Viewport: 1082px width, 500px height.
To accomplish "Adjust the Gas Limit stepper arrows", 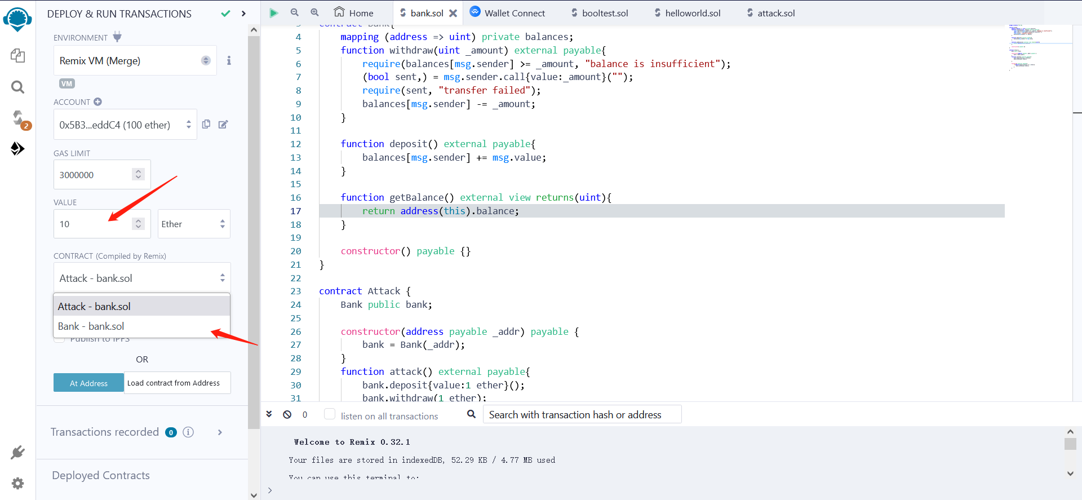I will coord(139,174).
